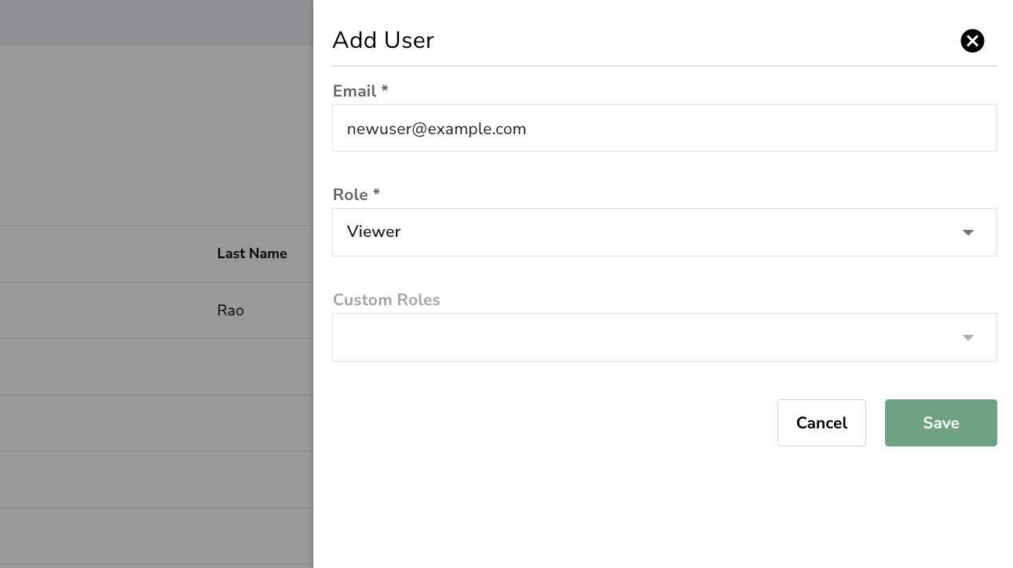Click the Add User dialog title
The image size is (1013, 568).
[383, 40]
